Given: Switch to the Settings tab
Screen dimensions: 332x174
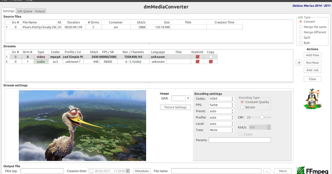Looking at the screenshot, I should [x=9, y=11].
